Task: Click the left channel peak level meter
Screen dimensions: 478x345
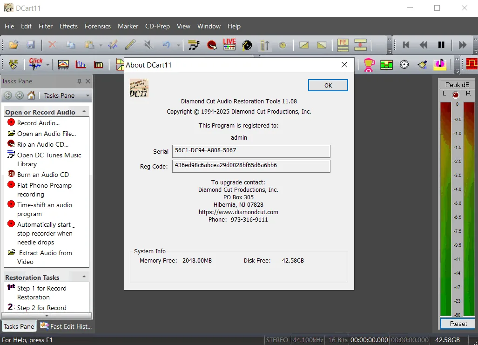Action: 446,209
